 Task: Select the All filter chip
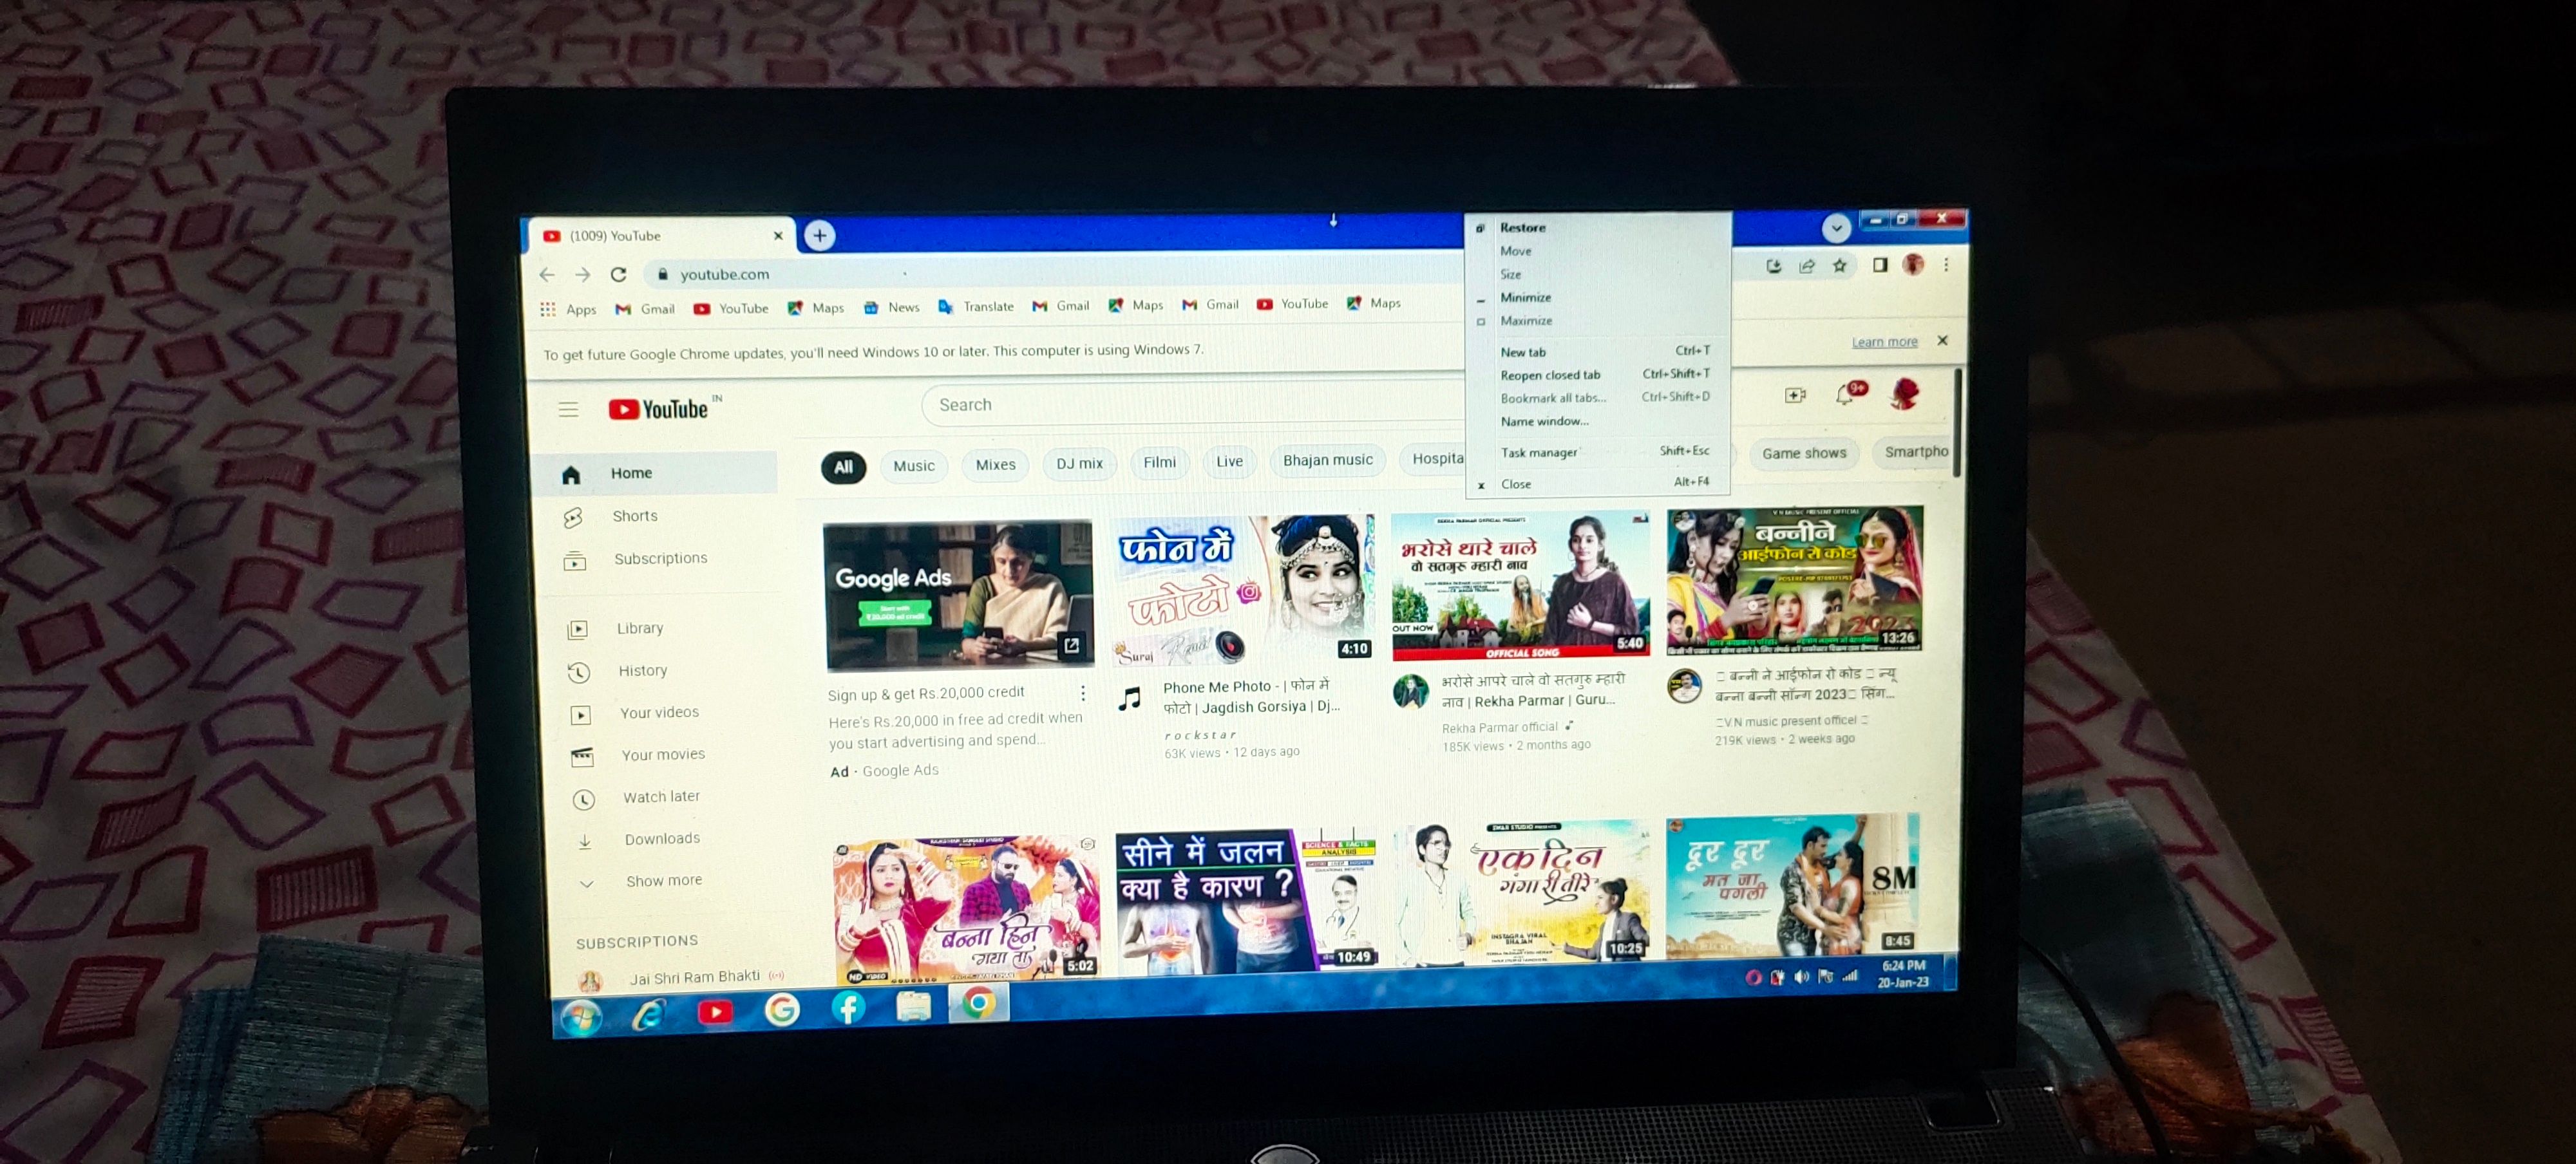pyautogui.click(x=843, y=467)
